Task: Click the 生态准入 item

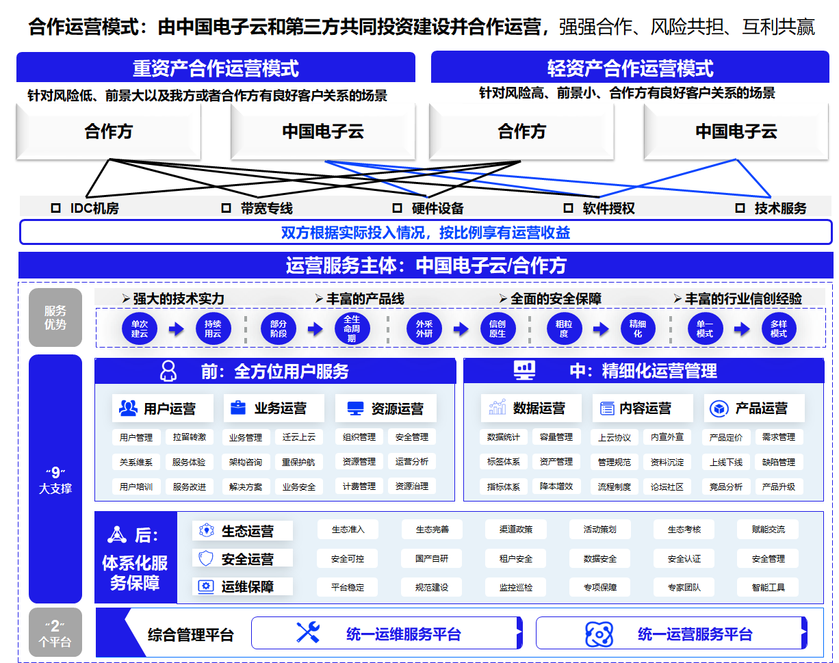Action: coord(348,529)
